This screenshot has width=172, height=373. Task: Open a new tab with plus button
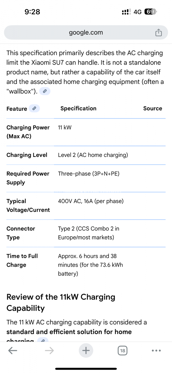[86, 351]
